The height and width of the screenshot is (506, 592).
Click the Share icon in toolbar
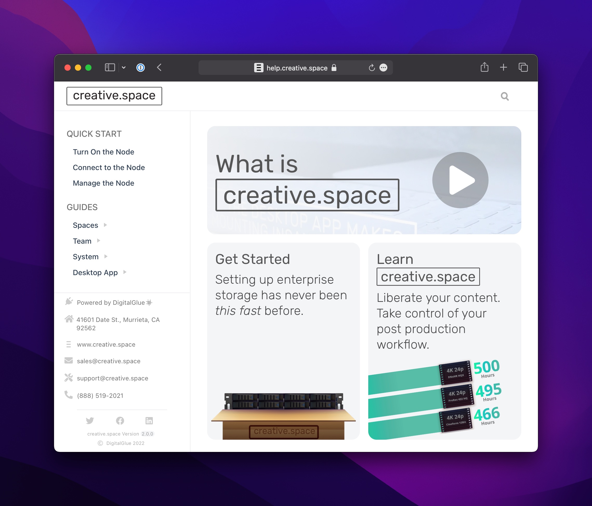[x=484, y=67]
